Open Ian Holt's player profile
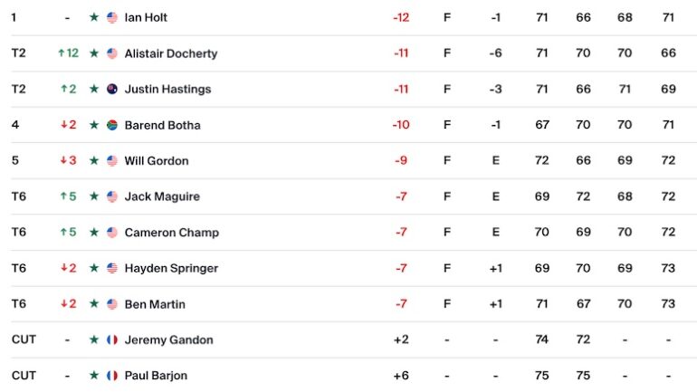697x392 pixels. 146,18
